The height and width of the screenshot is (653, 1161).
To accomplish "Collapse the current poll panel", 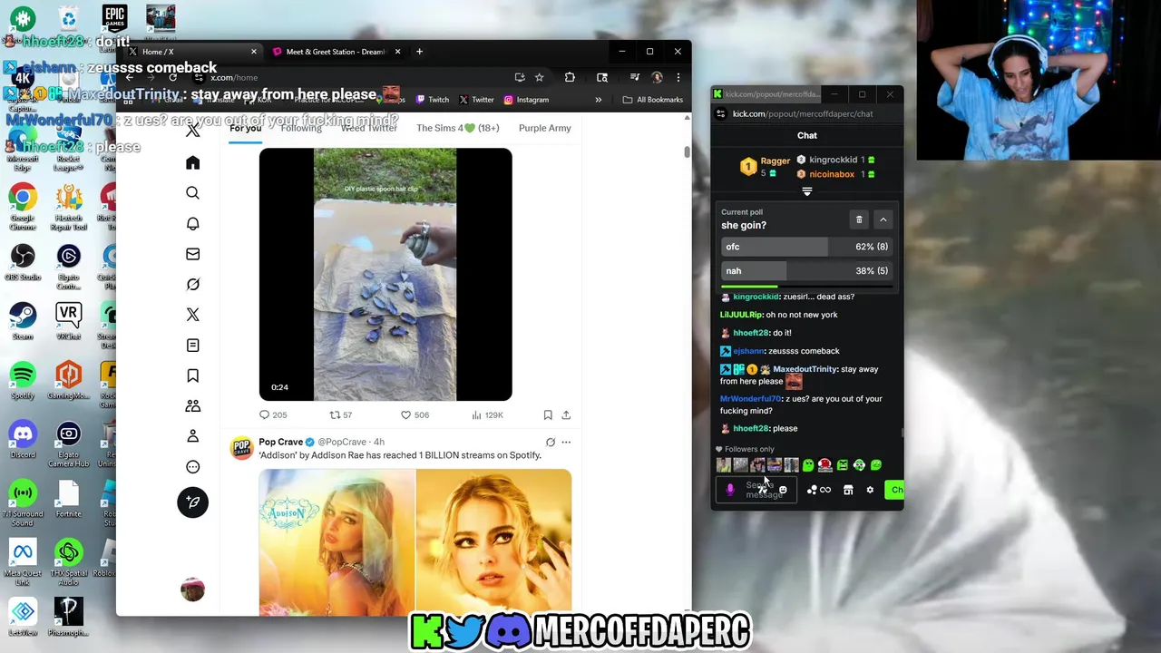I will (883, 219).
